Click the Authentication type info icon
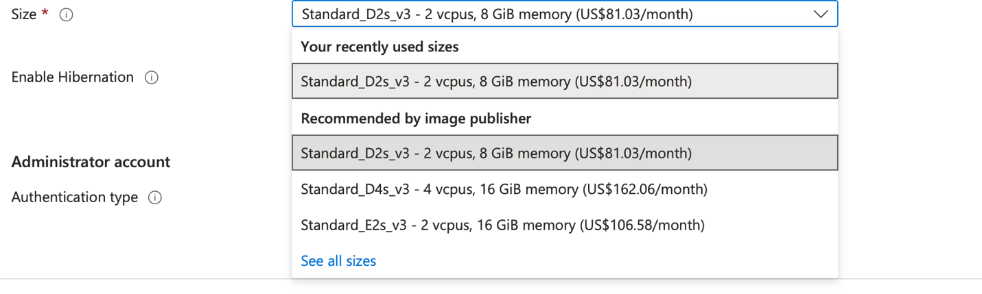The image size is (982, 294). (x=155, y=198)
